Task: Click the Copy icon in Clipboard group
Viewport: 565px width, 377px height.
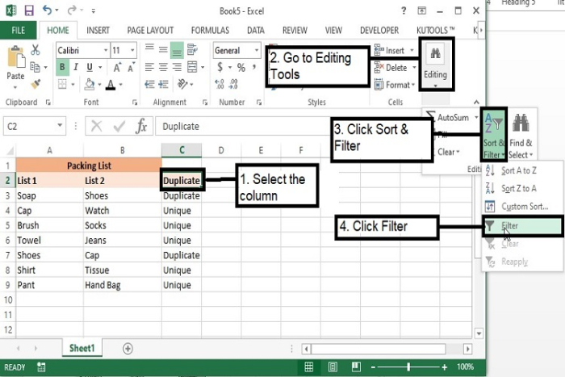Action: pos(35,67)
